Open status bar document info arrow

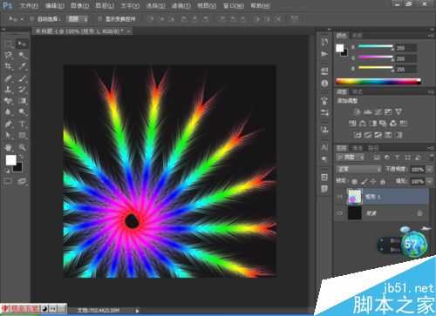click(137, 311)
